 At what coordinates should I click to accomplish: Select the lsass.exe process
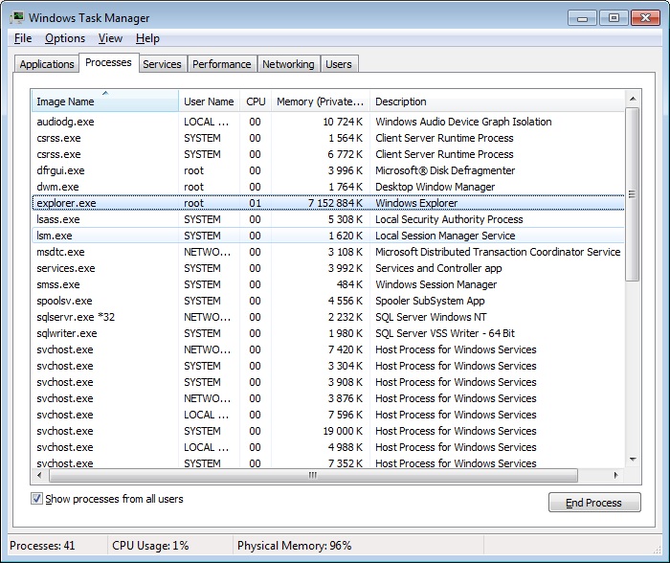tap(327, 219)
